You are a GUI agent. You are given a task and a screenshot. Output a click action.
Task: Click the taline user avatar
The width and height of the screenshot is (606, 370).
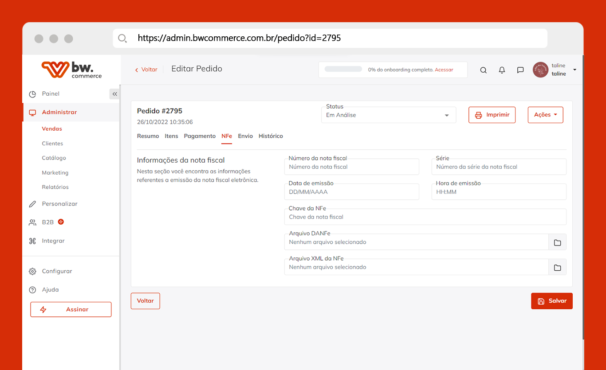(x=540, y=70)
